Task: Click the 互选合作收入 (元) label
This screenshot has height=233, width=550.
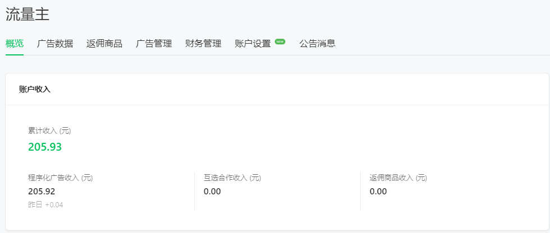Action: pos(232,178)
